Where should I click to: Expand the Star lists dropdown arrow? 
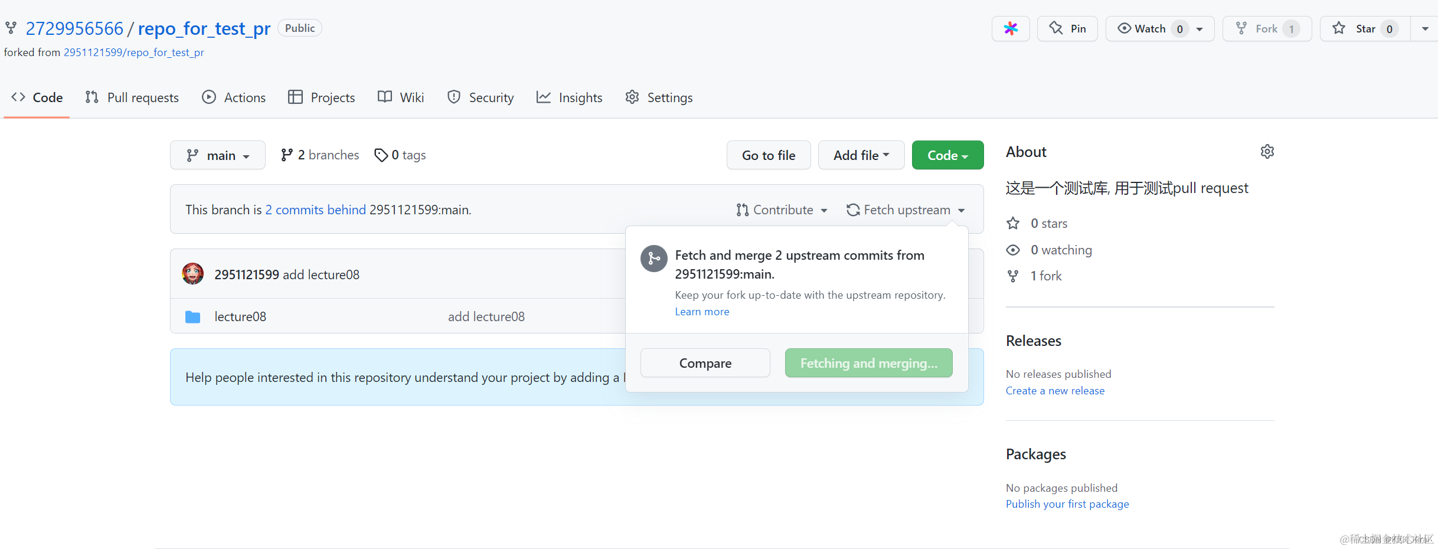click(x=1425, y=28)
